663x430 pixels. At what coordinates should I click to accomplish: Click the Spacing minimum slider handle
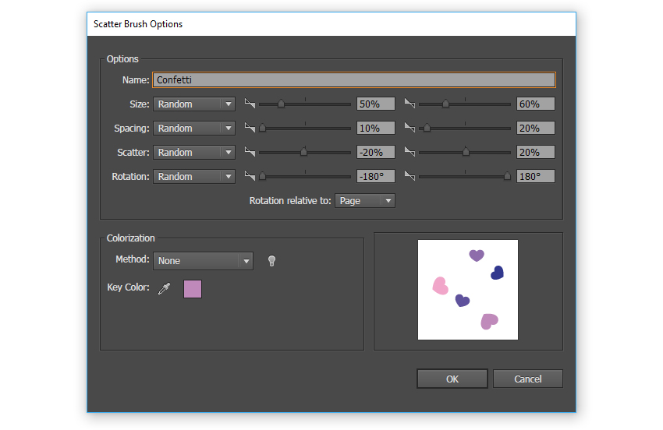tap(263, 128)
